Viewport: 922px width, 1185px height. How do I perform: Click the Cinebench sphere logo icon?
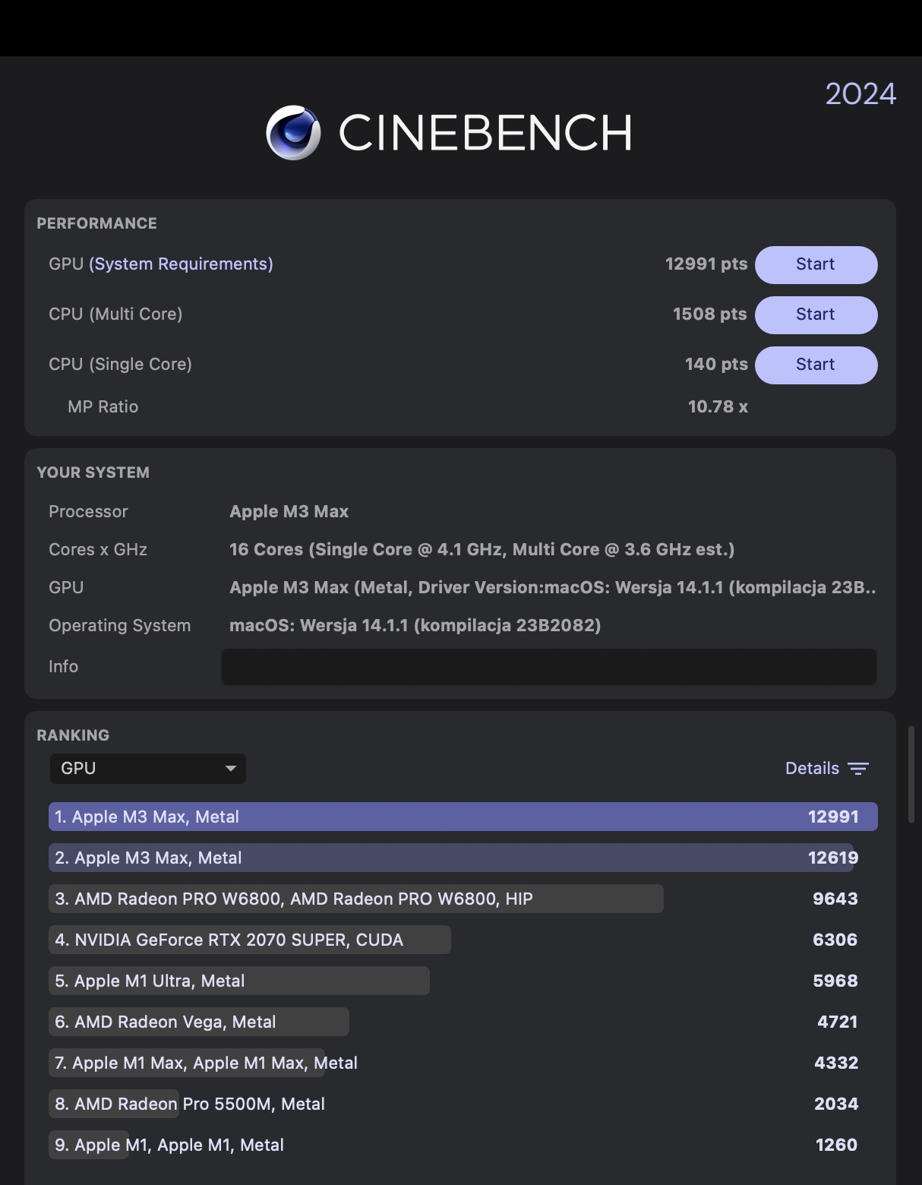point(293,133)
